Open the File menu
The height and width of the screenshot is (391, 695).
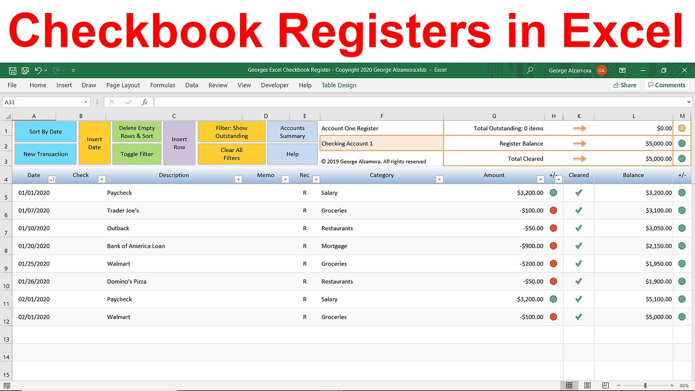(x=12, y=85)
